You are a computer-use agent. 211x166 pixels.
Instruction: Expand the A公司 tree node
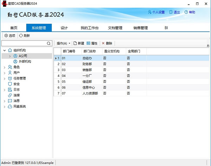[x=9, y=56]
